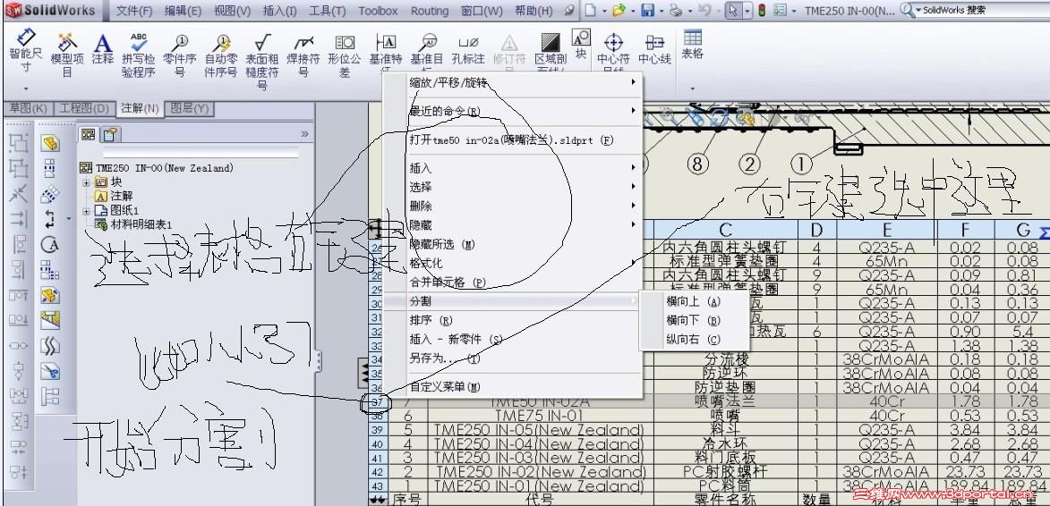Select the 中心线 centerline tool
The width and height of the screenshot is (1050, 506).
click(x=654, y=49)
